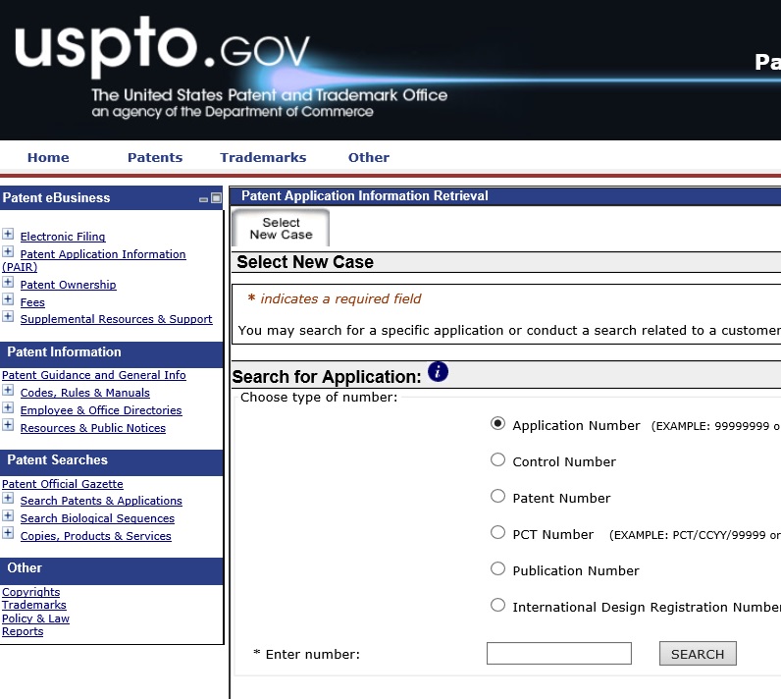Open the Electronic Filing link
The image size is (781, 699).
[x=63, y=237]
